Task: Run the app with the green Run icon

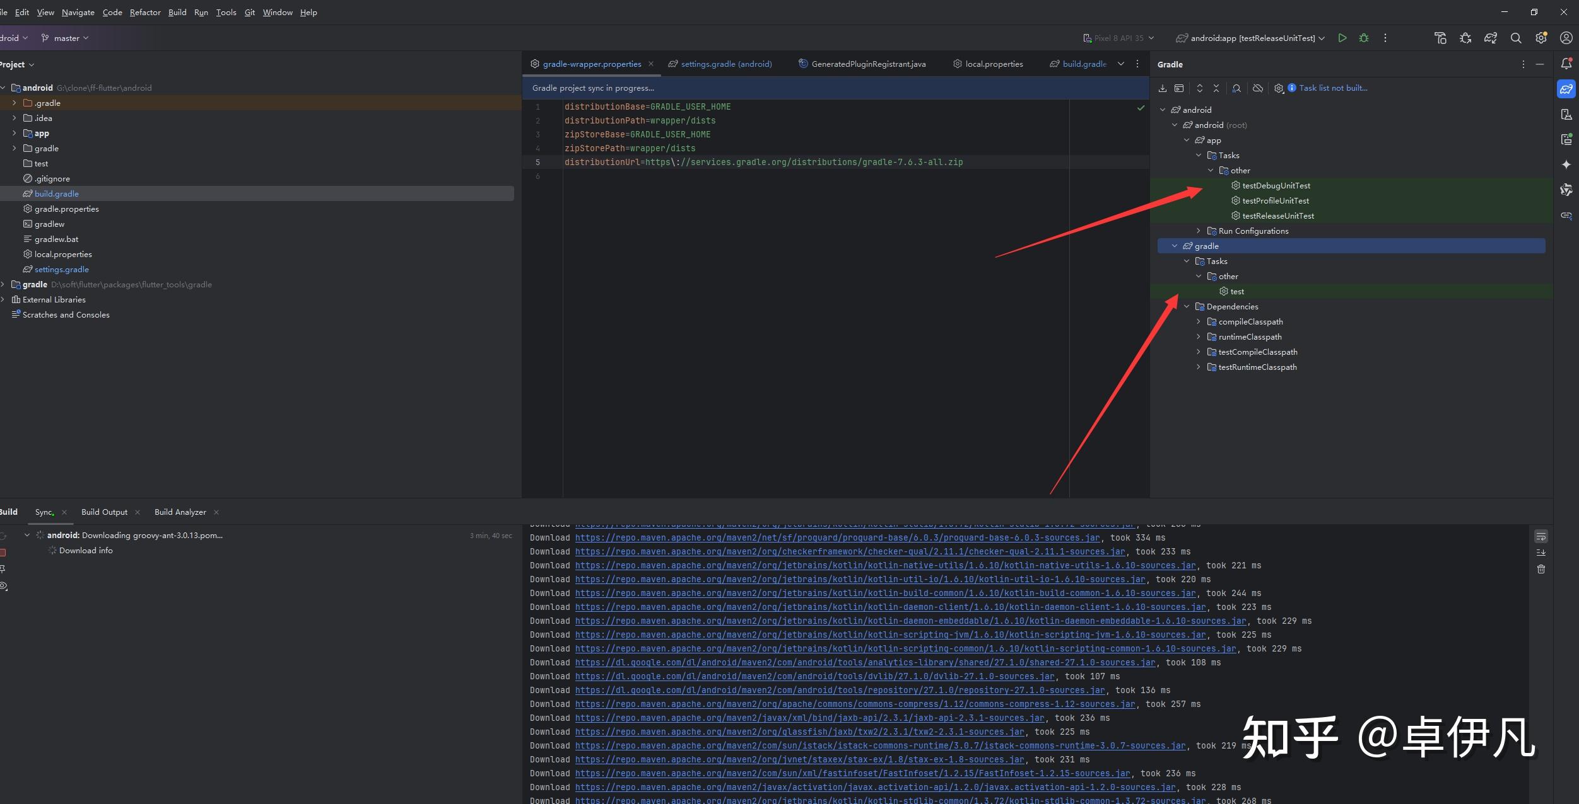Action: [x=1343, y=38]
